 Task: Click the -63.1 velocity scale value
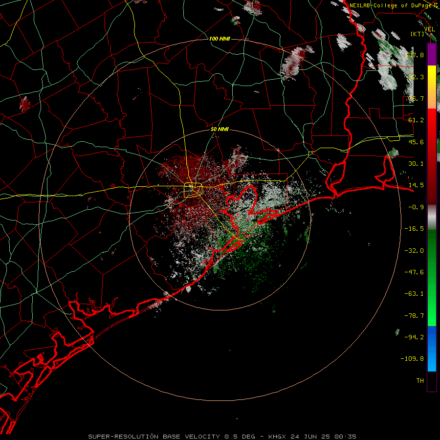click(x=414, y=294)
